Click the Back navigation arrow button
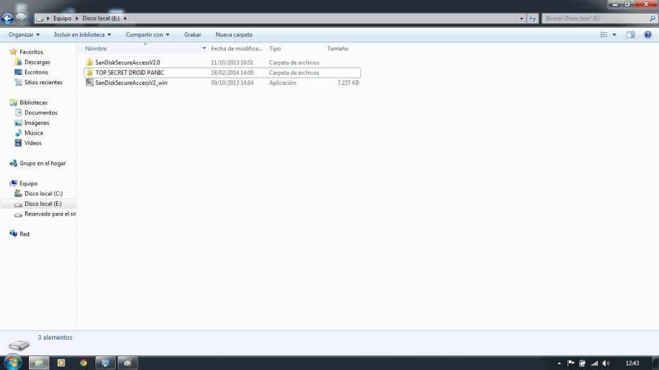 click(x=8, y=19)
